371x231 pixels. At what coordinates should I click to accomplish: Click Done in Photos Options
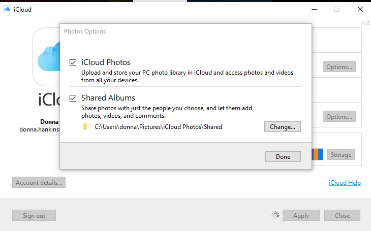click(x=283, y=156)
